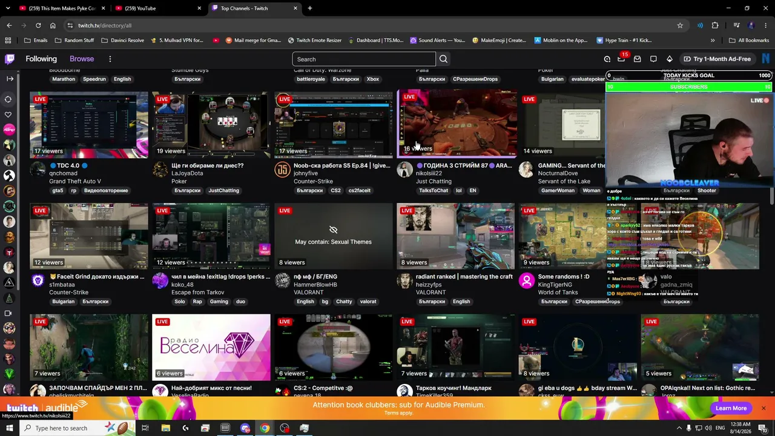Open the Grand Theft Auto V category link
775x436 pixels.
click(75, 181)
